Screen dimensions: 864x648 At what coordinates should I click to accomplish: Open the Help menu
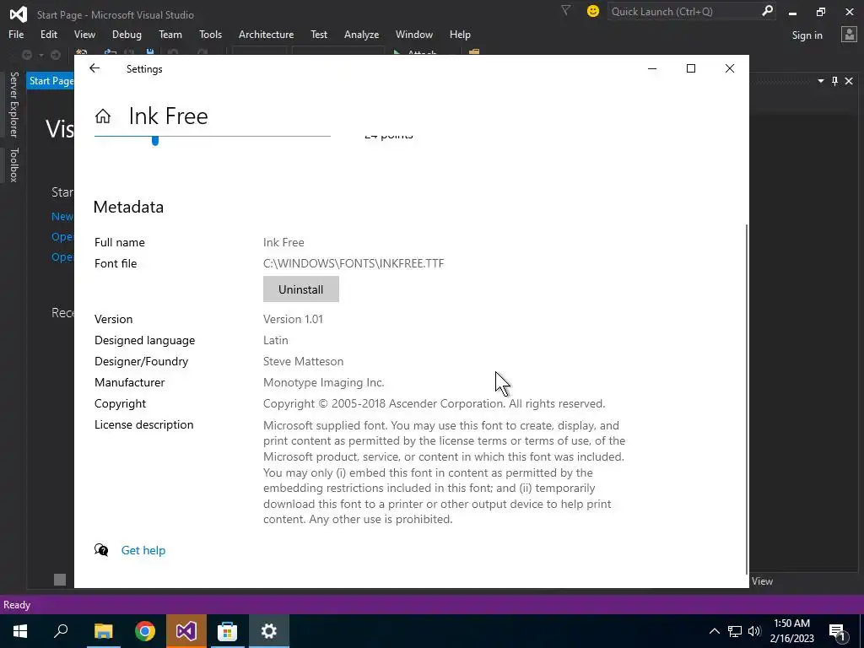pyautogui.click(x=460, y=35)
